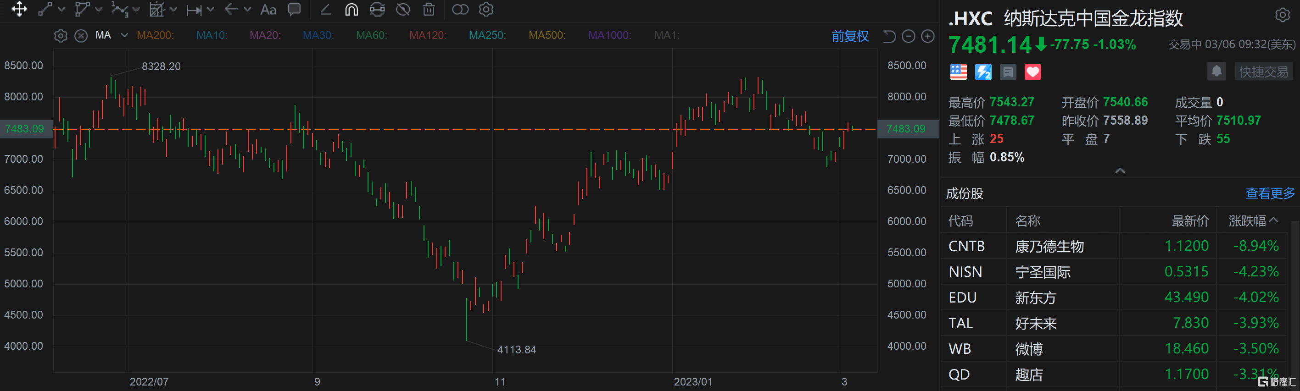The width and height of the screenshot is (1300, 391).
Task: Toggle the red heart favorite icon
Action: coord(1032,72)
